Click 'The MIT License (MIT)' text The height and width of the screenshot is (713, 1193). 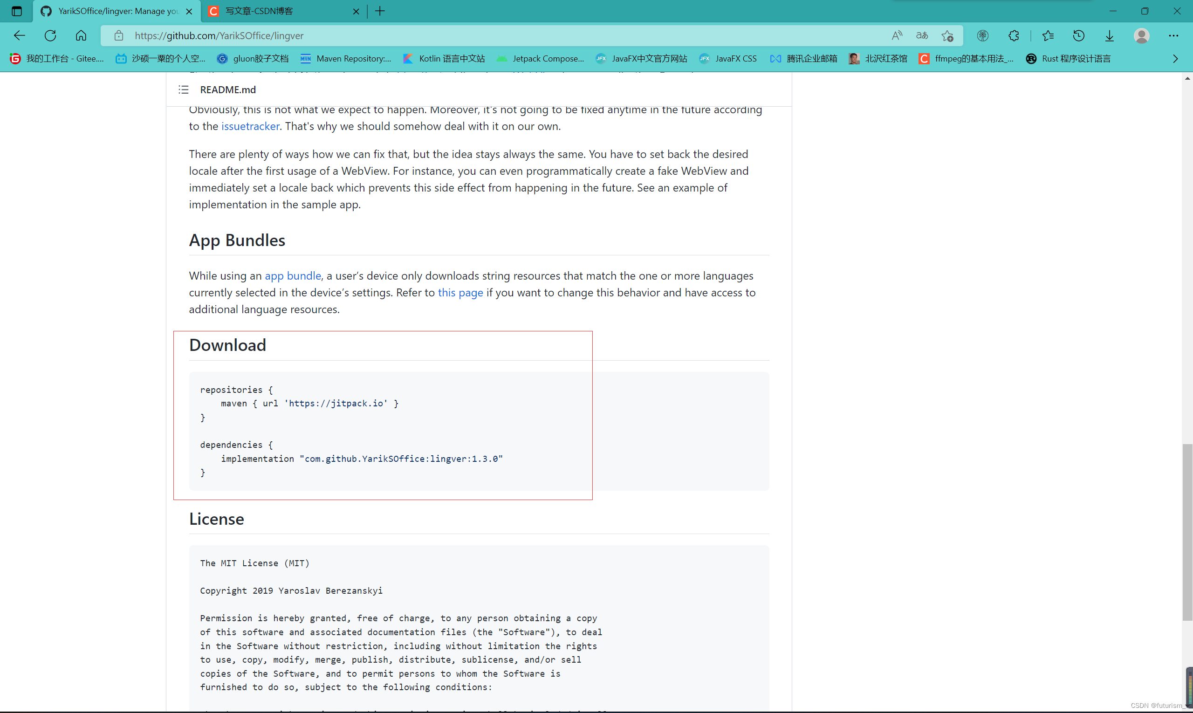pos(254,563)
